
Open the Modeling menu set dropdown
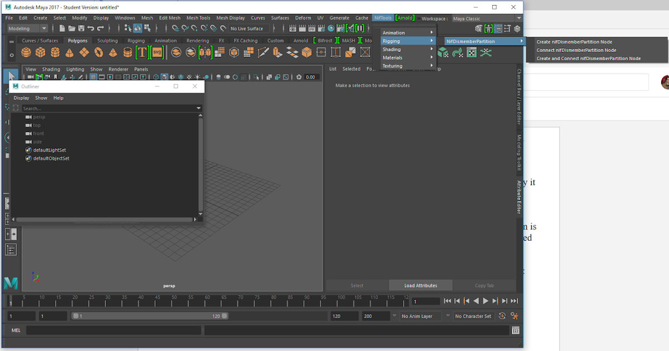27,28
